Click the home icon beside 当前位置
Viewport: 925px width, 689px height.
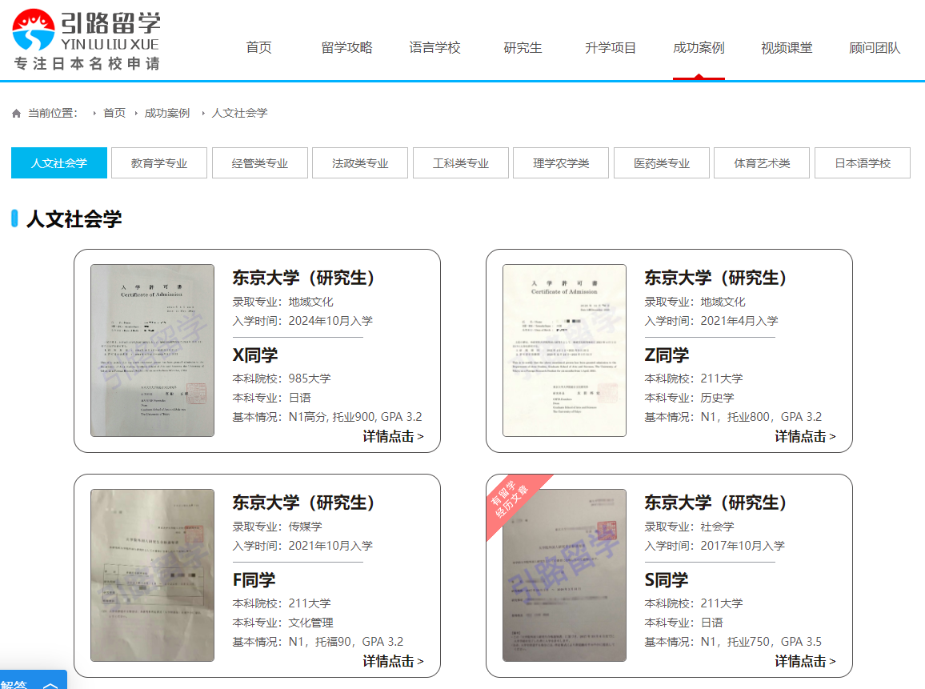point(17,114)
